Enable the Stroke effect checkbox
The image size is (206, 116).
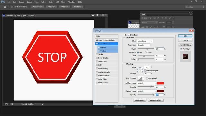click(97, 54)
